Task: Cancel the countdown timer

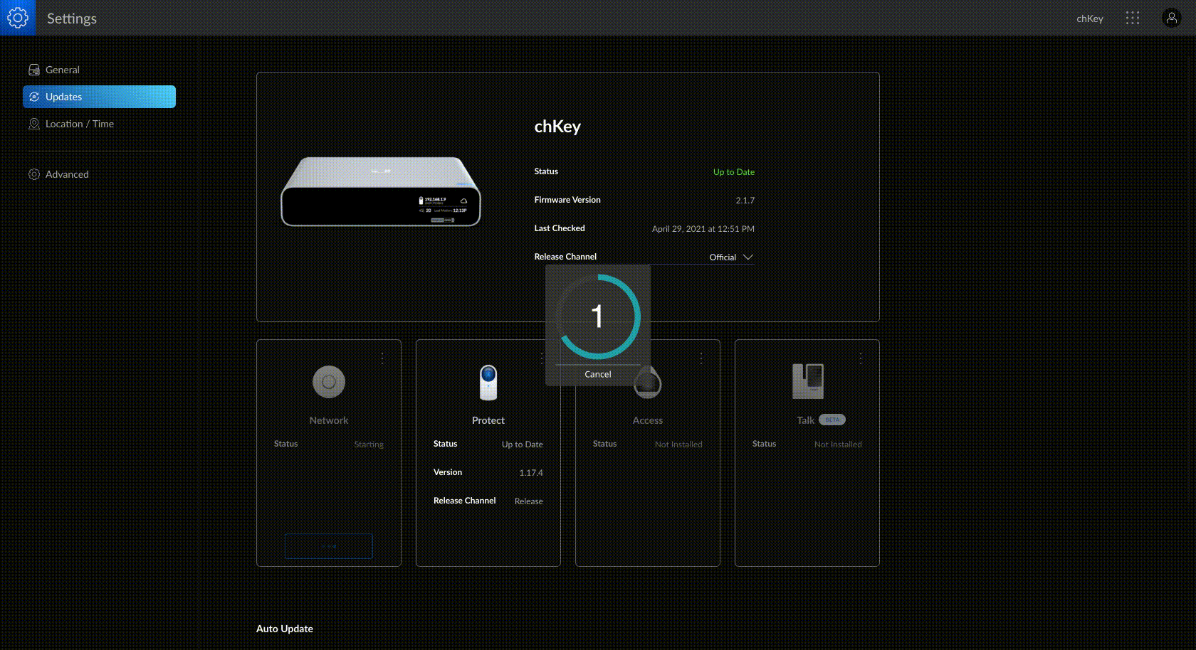Action: 597,374
